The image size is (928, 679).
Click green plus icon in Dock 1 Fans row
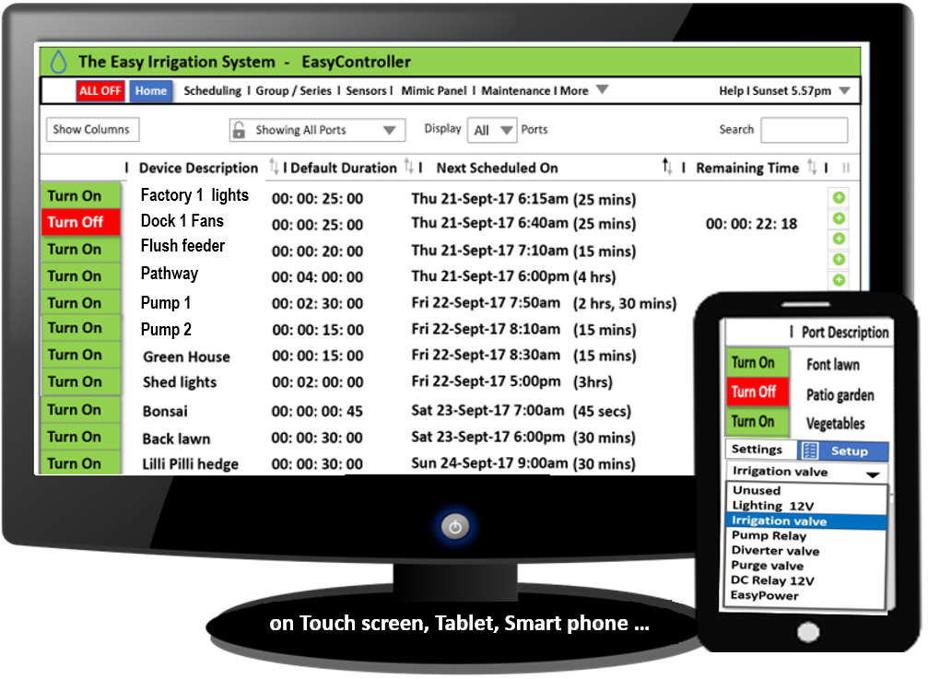(x=839, y=218)
